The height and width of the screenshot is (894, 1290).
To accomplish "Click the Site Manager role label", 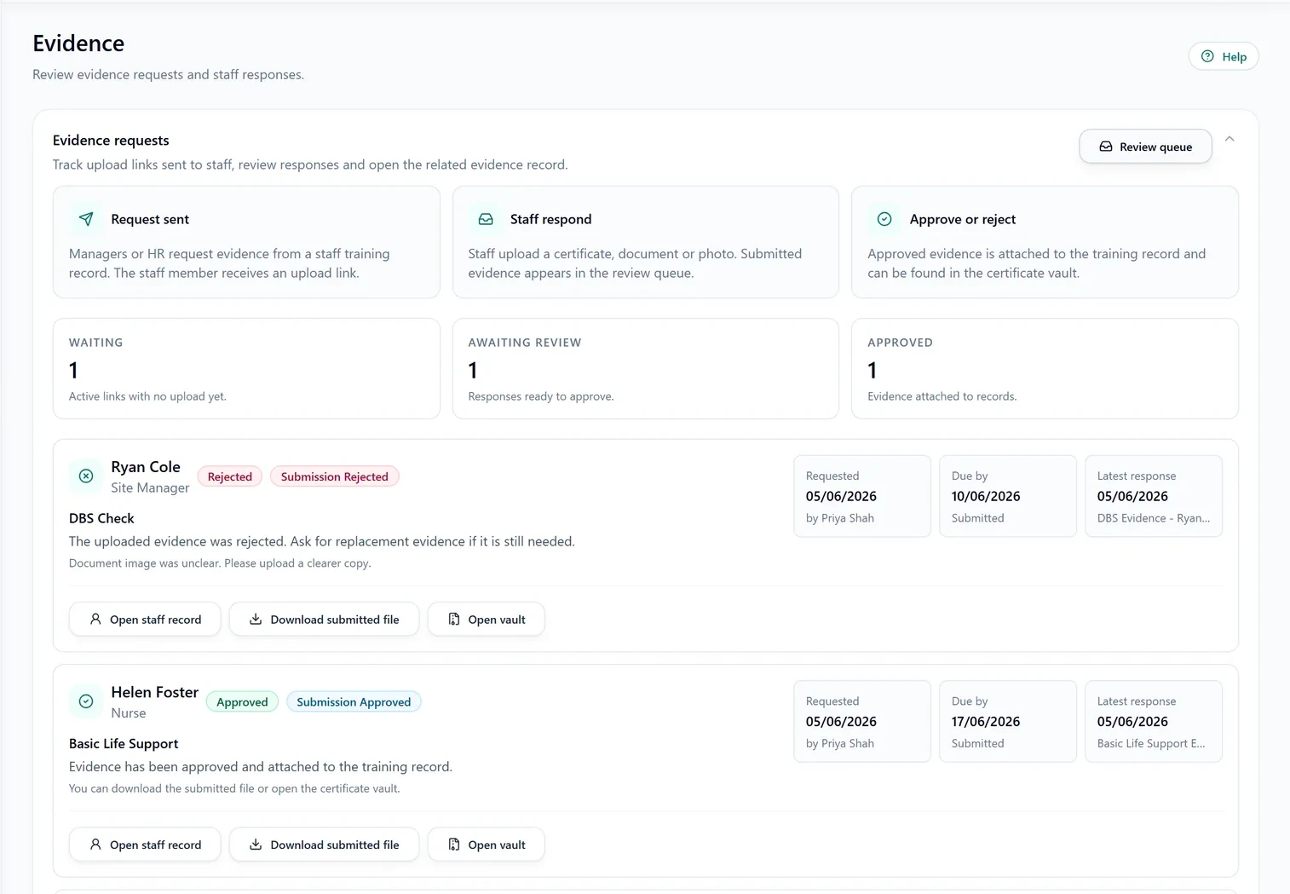I will (x=150, y=487).
